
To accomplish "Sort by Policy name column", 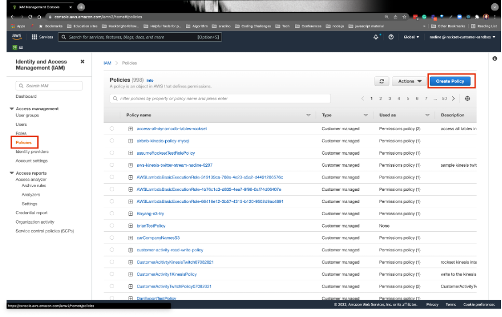I will click(308, 115).
